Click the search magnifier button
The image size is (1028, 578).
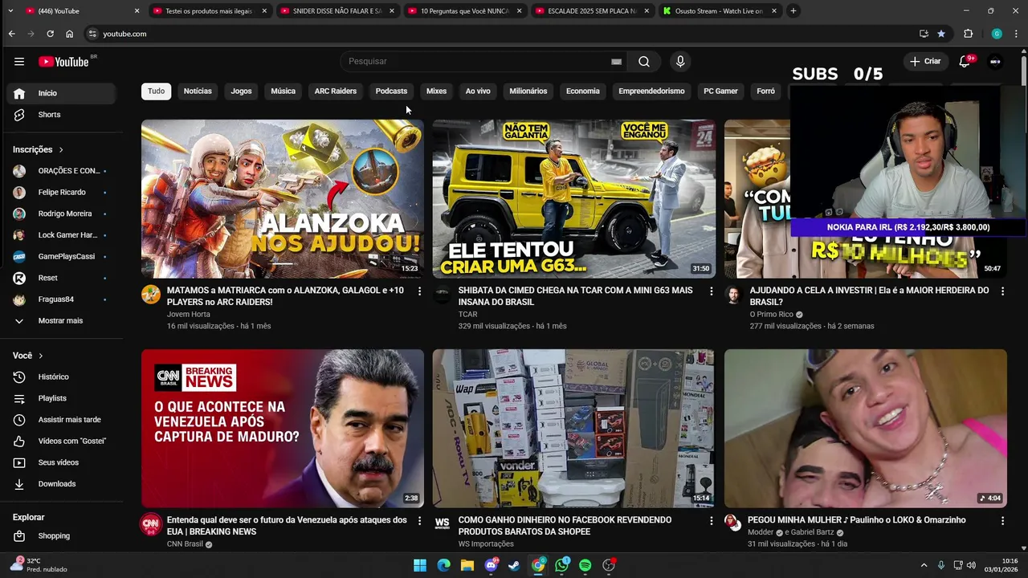point(644,62)
